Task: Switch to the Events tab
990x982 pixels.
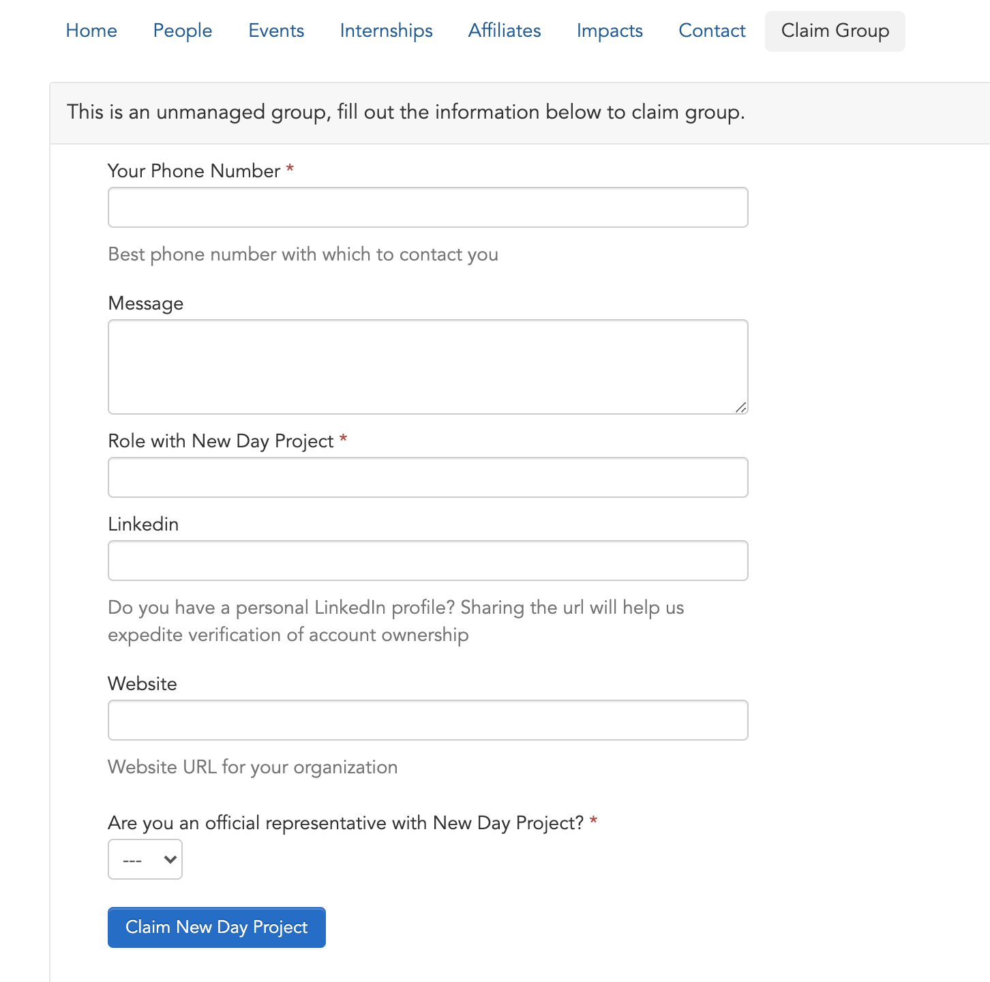Action: click(x=276, y=31)
